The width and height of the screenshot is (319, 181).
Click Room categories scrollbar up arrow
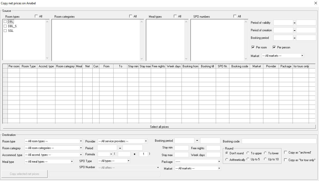tap(142, 22)
